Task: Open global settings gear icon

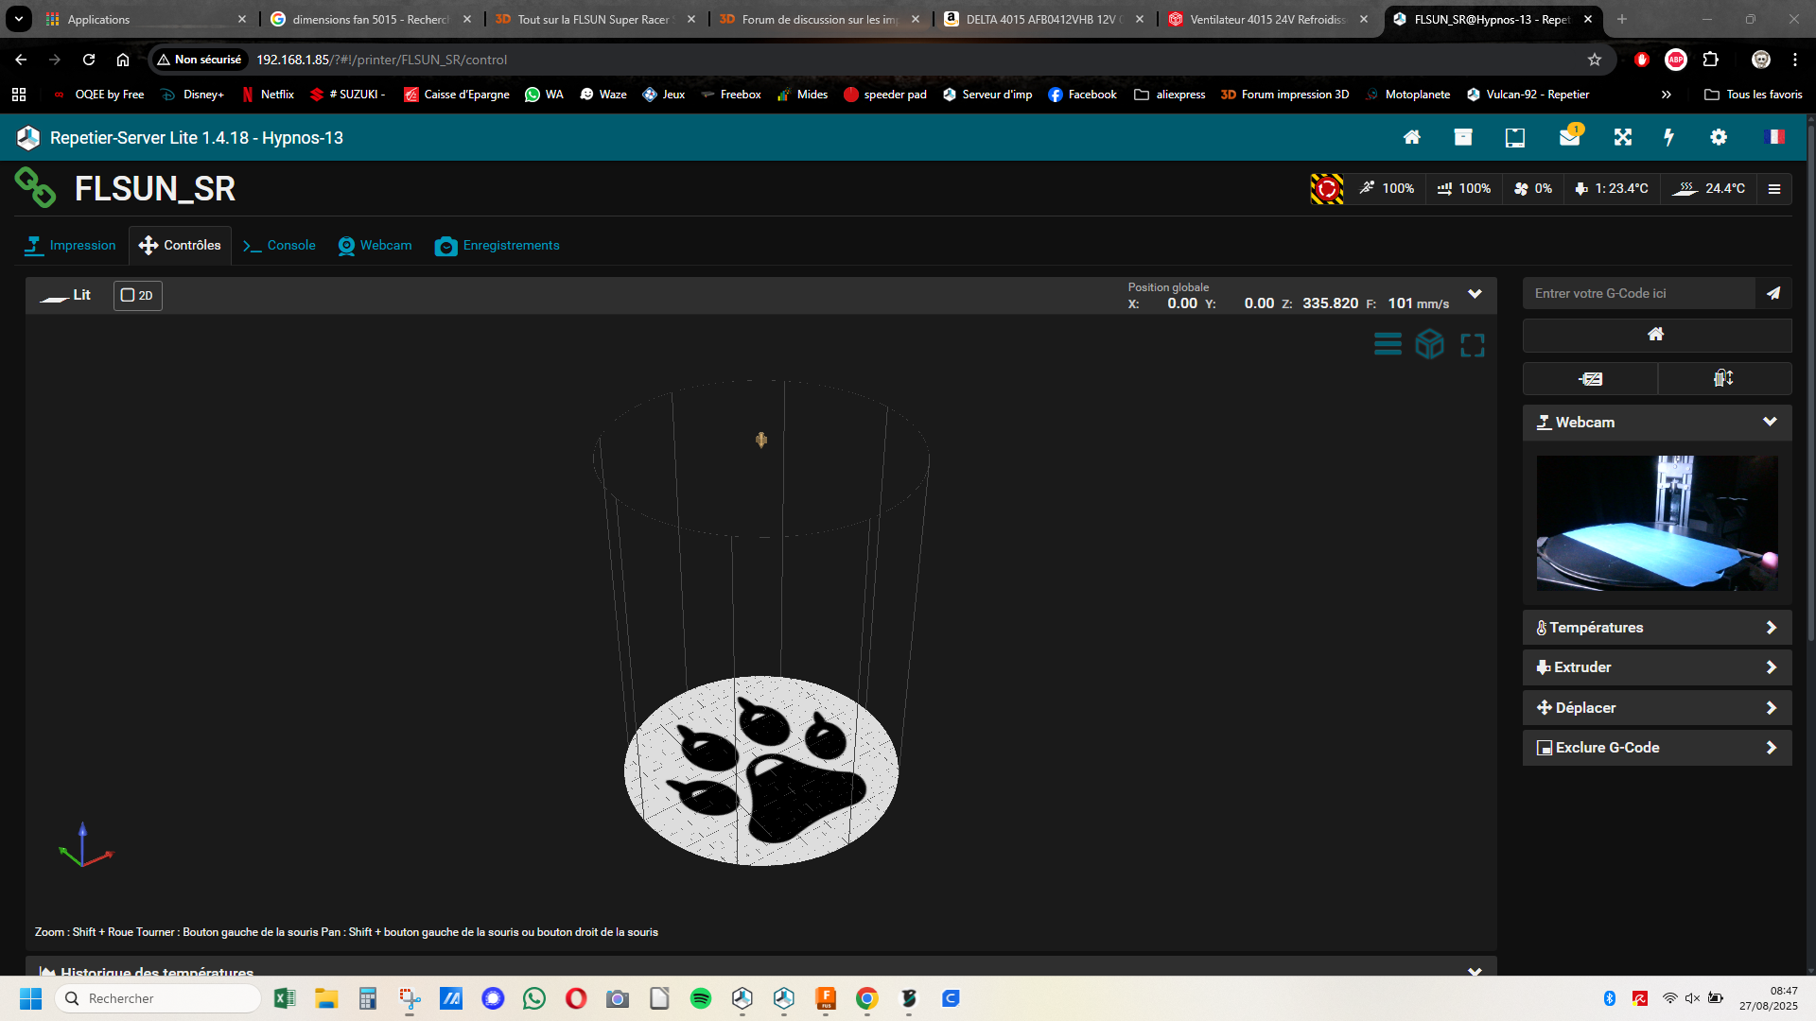Action: [1719, 137]
